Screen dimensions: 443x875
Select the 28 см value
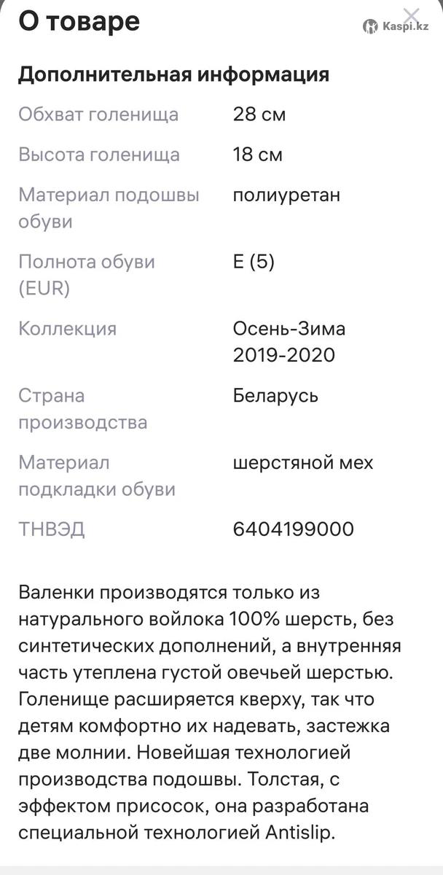(259, 114)
